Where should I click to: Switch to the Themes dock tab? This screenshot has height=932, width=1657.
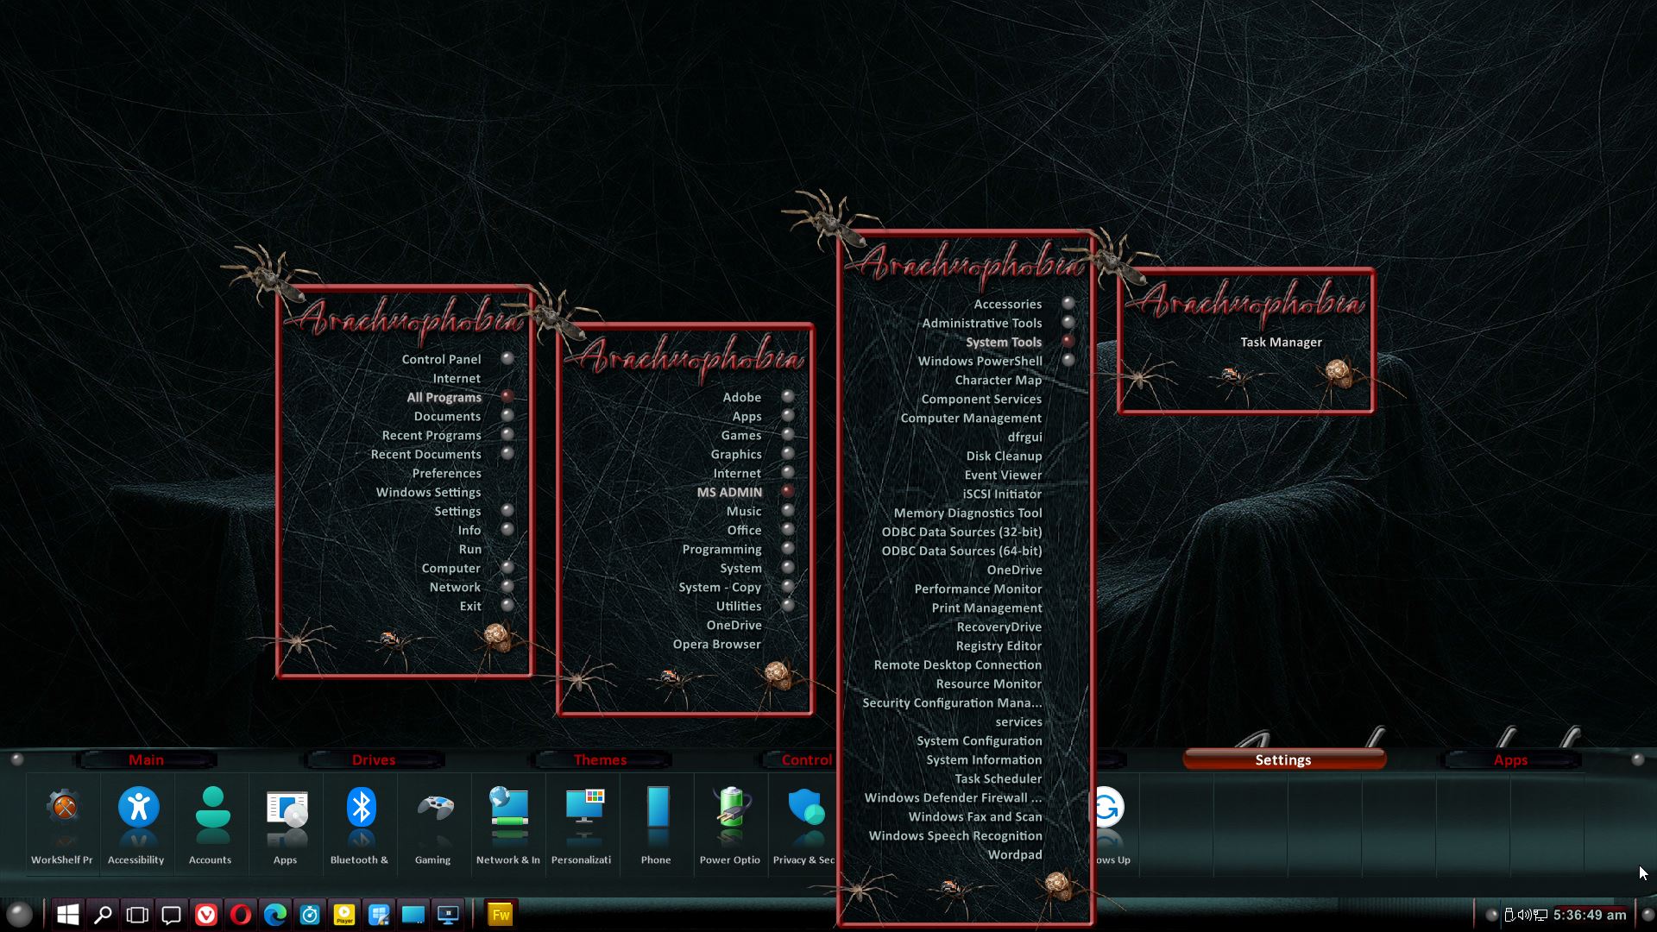click(601, 759)
